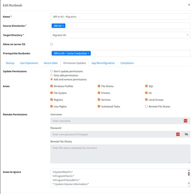The image size is (193, 194).
Task: Close the Edit Runbook dialog
Action: (189, 5)
